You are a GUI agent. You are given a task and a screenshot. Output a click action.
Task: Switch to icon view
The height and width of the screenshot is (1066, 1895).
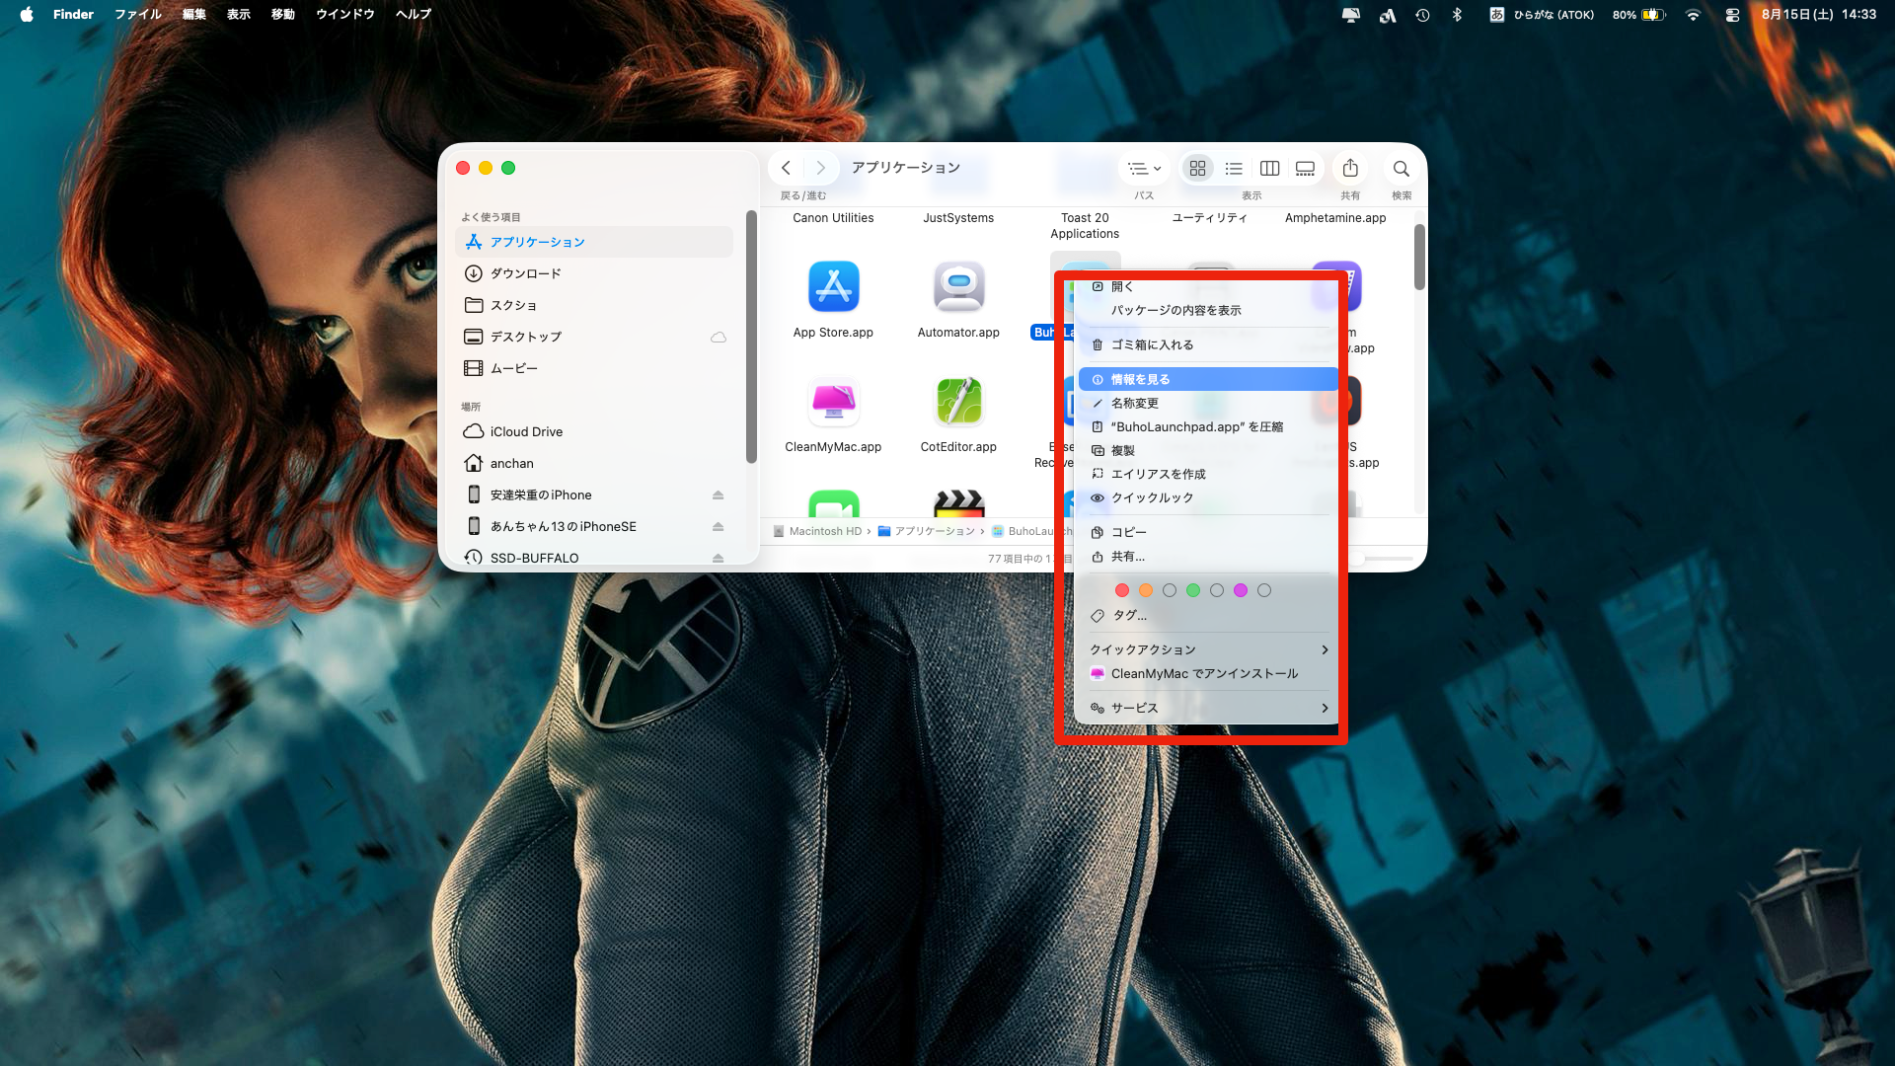1197,169
